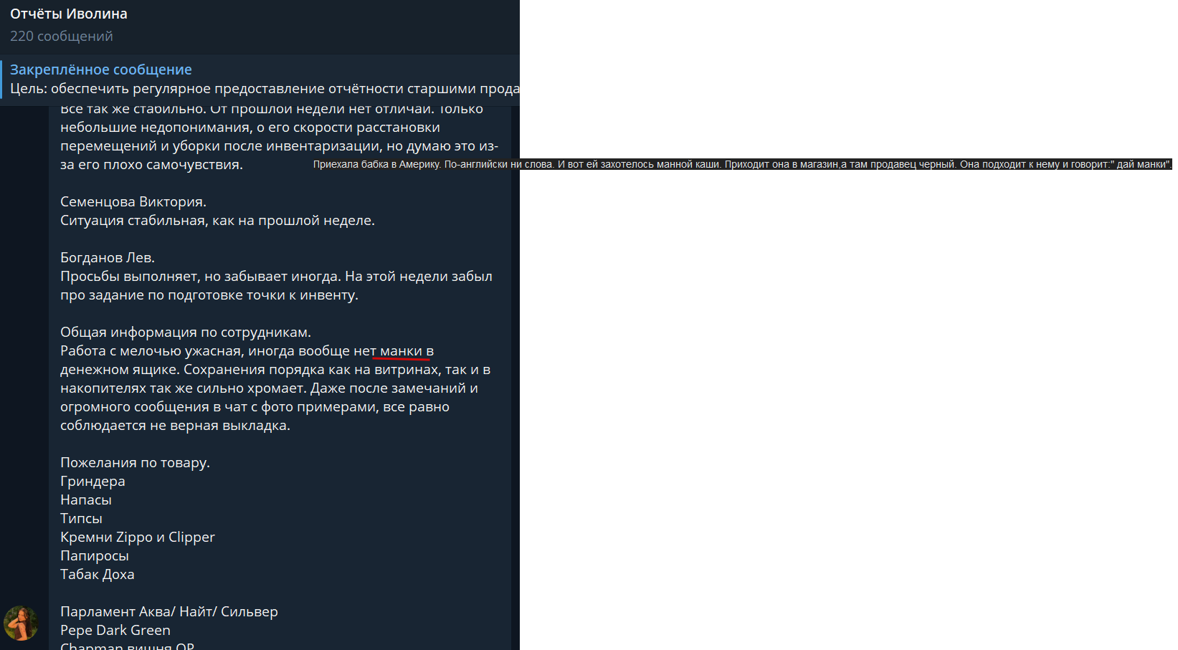Click the sender's avatar photo
The image size is (1178, 650).
22,623
